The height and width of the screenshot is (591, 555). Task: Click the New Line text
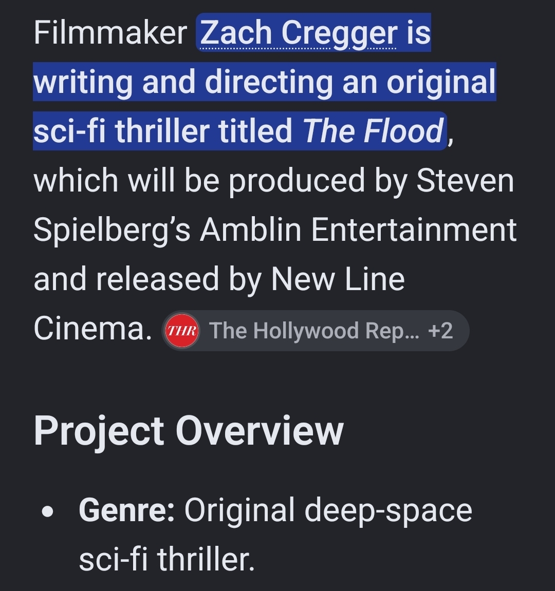tap(338, 279)
